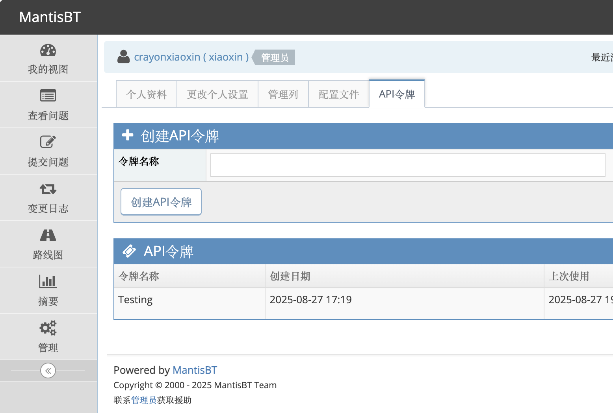Open the Manage gears icon

(48, 328)
